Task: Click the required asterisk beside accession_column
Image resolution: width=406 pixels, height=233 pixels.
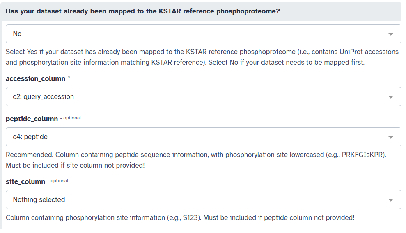Action: click(69, 78)
